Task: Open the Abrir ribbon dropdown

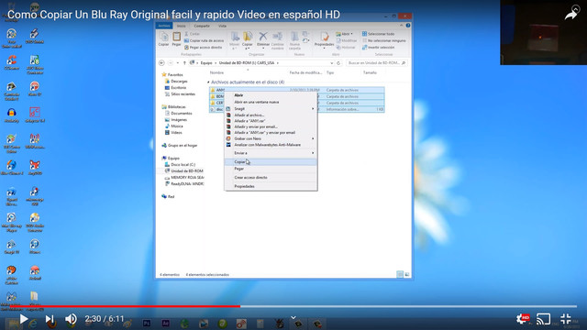Action: click(345, 34)
